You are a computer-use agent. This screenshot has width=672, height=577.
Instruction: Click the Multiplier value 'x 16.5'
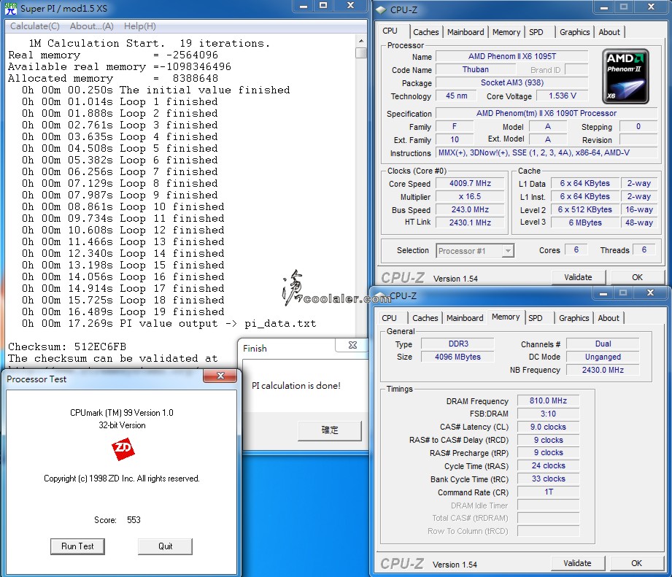[x=470, y=197]
